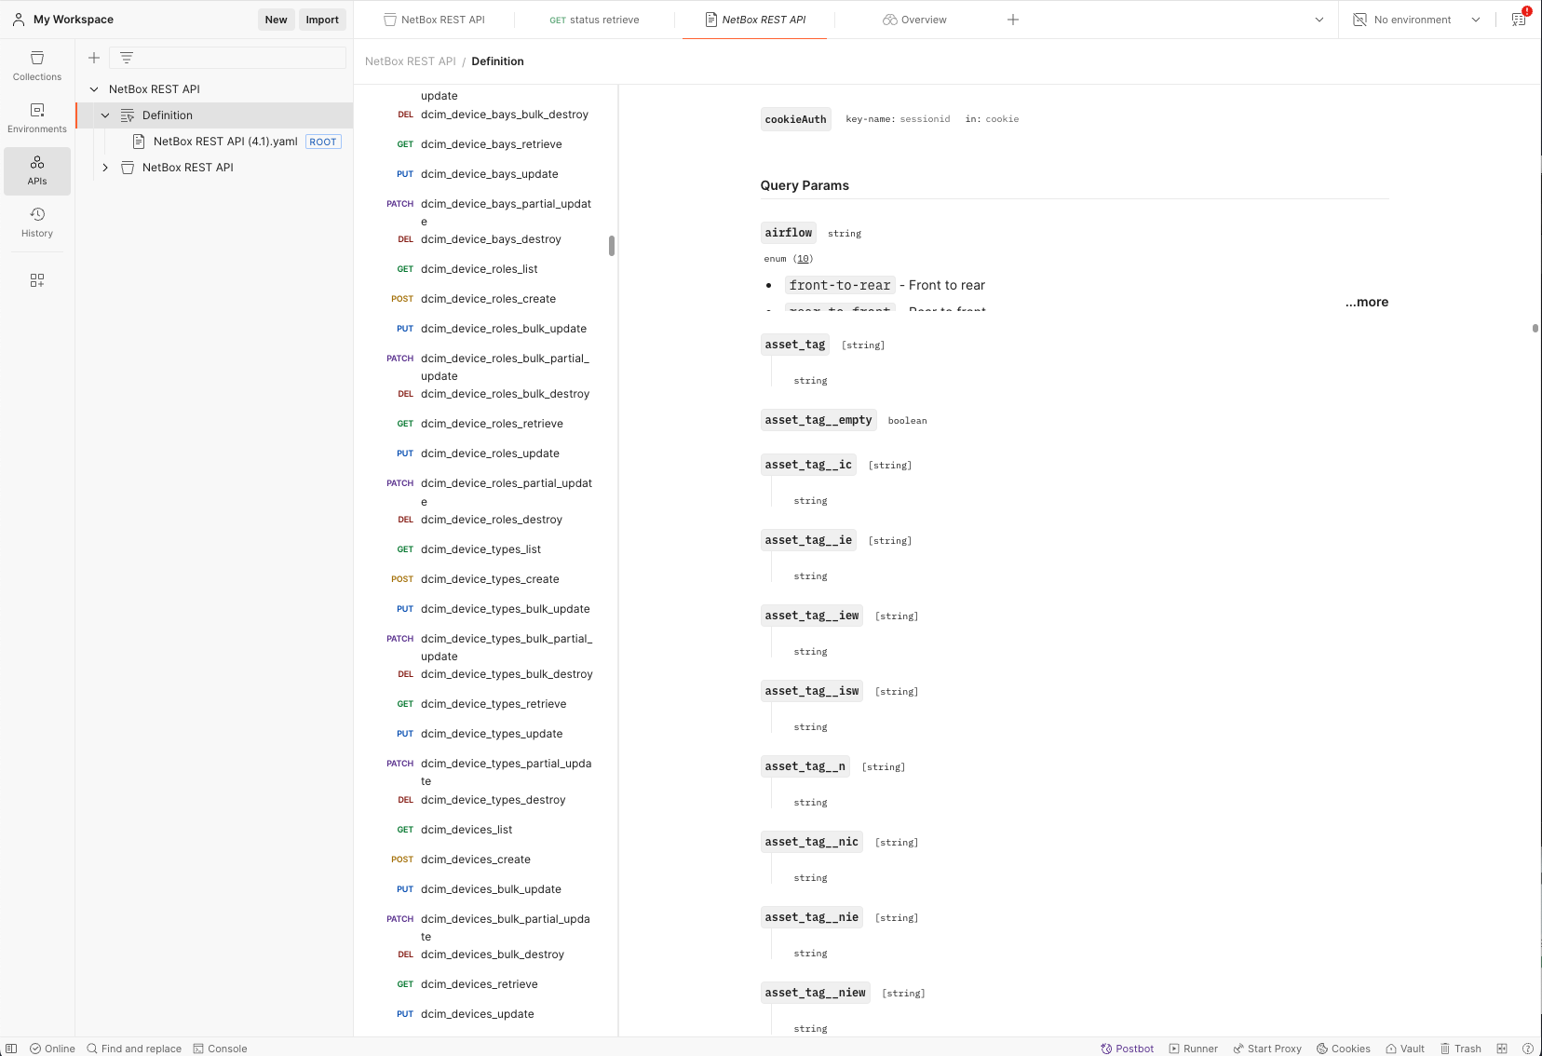This screenshot has height=1056, width=1542.
Task: Click the enum count link (10)
Action: pyautogui.click(x=804, y=259)
